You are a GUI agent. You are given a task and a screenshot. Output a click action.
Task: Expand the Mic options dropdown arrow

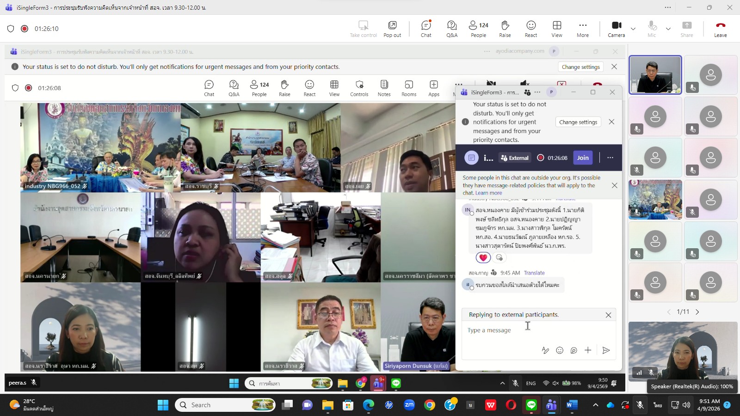tap(668, 29)
